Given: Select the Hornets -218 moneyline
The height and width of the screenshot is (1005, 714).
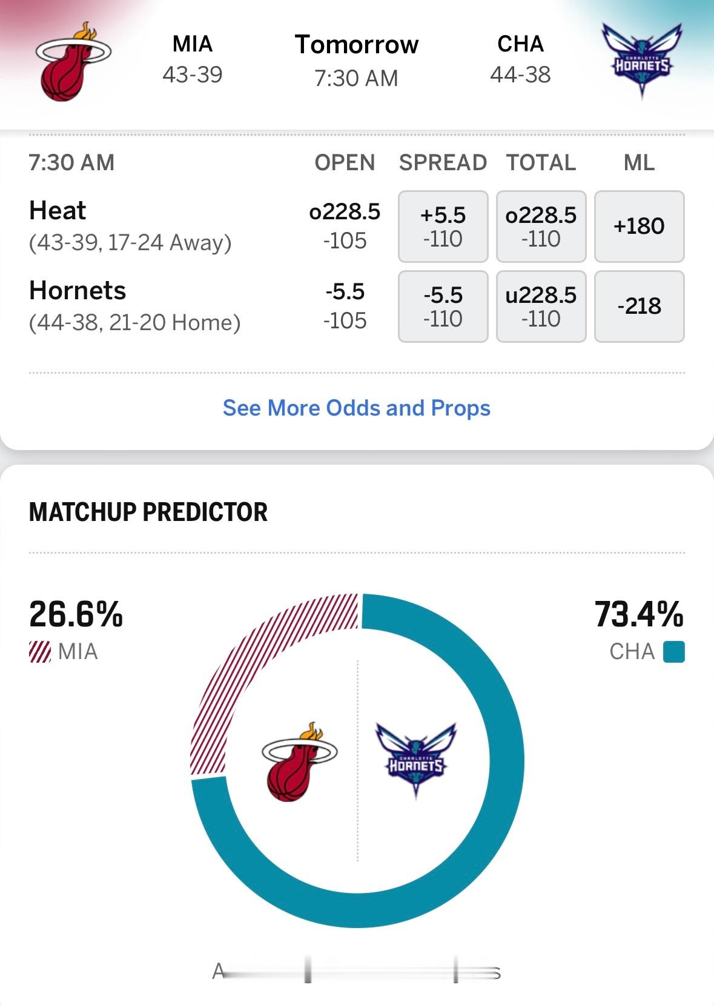Looking at the screenshot, I should pos(639,307).
